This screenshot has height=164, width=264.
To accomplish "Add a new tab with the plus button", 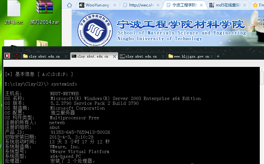I will point(218,56).
